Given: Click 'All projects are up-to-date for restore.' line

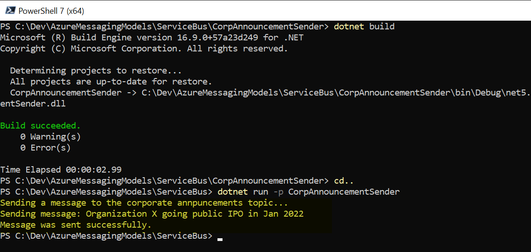Looking at the screenshot, I should click(111, 82).
